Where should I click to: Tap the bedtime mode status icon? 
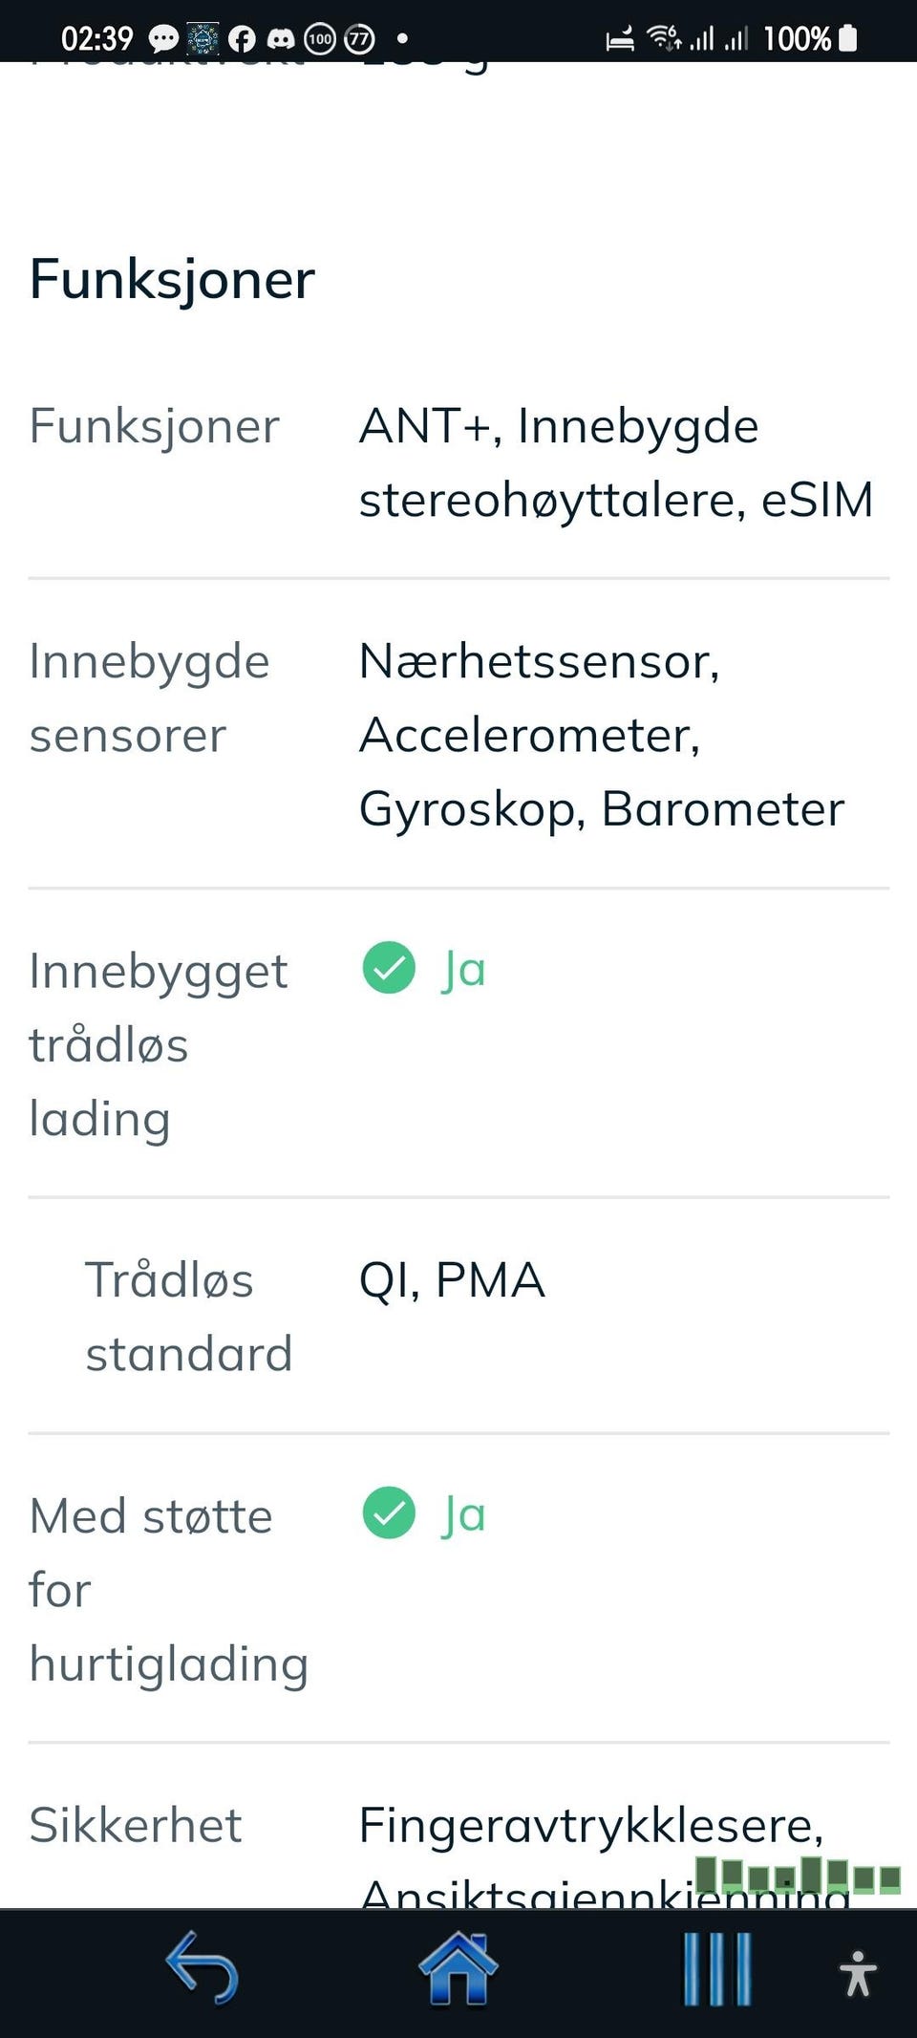tap(620, 39)
